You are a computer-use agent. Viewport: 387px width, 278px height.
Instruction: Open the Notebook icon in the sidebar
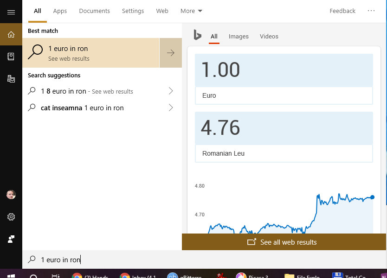click(x=11, y=57)
